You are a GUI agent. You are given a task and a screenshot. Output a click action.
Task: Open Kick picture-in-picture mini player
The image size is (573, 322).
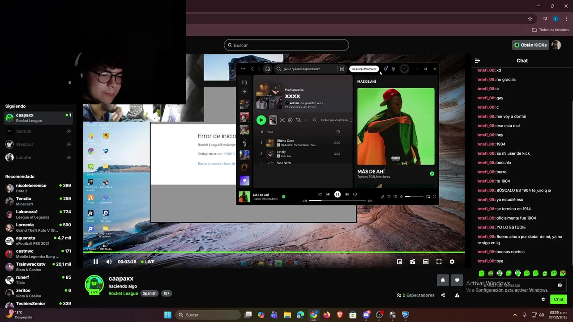[400, 262]
